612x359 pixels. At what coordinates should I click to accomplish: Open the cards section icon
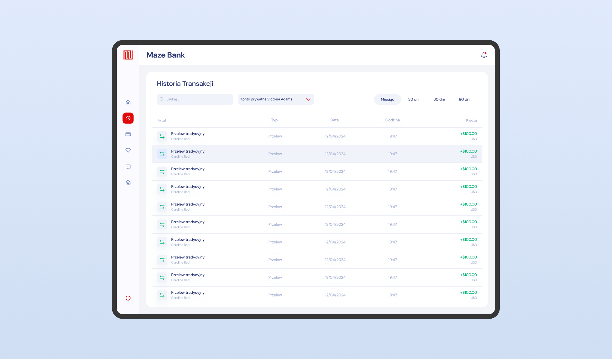[128, 134]
